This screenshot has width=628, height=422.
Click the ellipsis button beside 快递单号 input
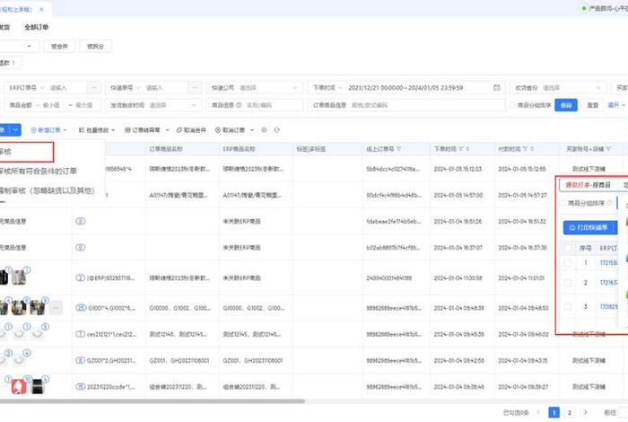[x=195, y=87]
